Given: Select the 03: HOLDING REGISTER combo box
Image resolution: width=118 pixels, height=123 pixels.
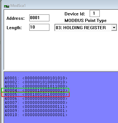Looking at the screenshot, I should 86,28.
